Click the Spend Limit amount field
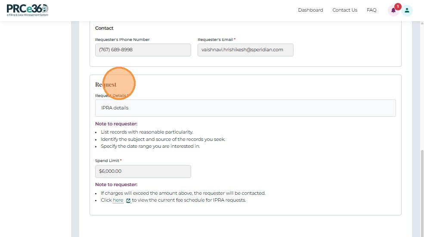This screenshot has height=237, width=424. (x=143, y=171)
